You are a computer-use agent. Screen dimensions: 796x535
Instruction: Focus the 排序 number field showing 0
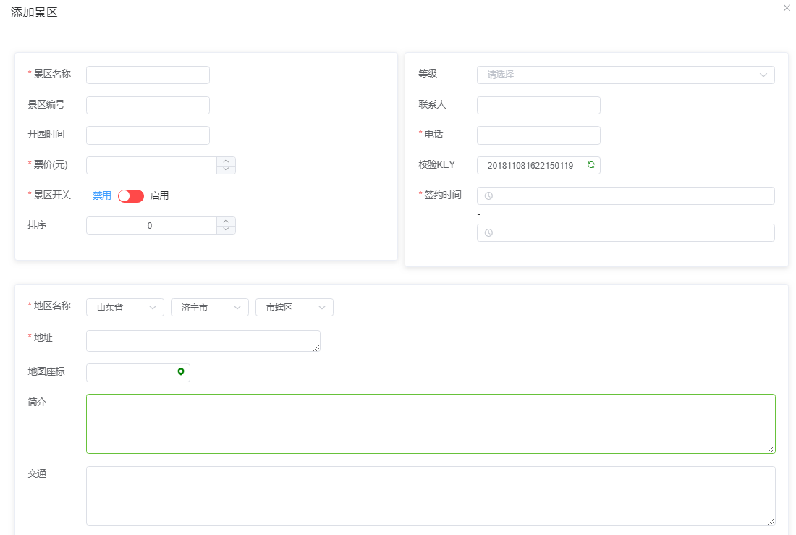tap(152, 226)
